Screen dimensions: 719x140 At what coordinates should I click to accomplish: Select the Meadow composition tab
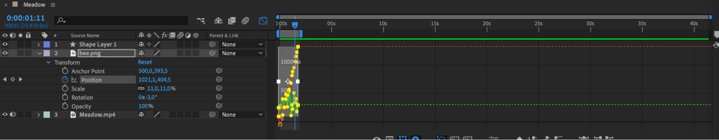point(34,5)
